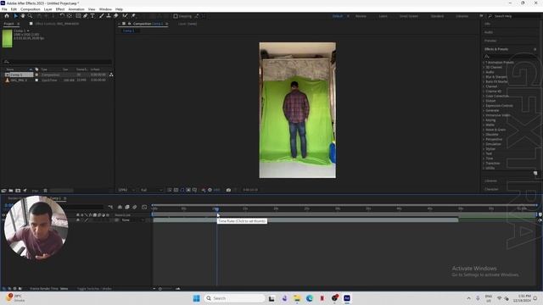
Task: Click the Frame Blending icon in timeline
Action: (127, 207)
